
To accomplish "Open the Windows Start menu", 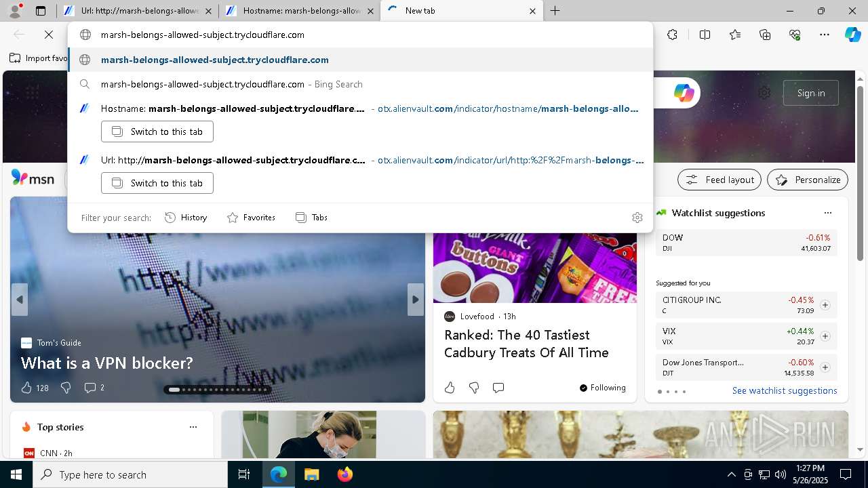I will point(16,474).
